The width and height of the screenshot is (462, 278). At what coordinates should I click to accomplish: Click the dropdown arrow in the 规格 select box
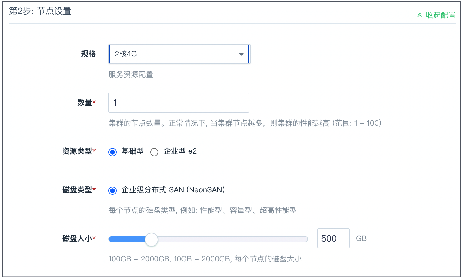click(x=241, y=55)
